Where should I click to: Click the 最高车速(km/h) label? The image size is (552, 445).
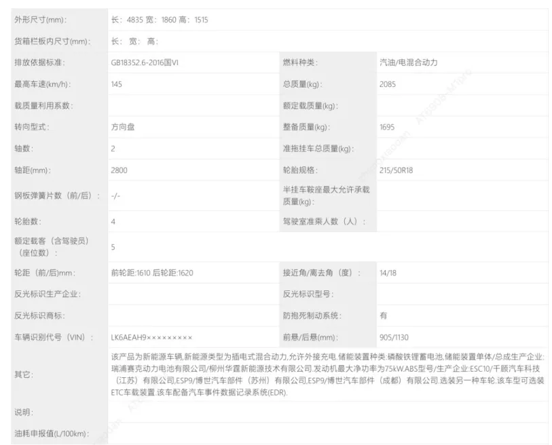tap(43, 84)
